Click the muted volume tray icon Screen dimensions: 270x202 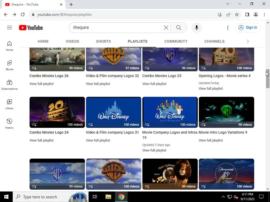click(x=236, y=197)
